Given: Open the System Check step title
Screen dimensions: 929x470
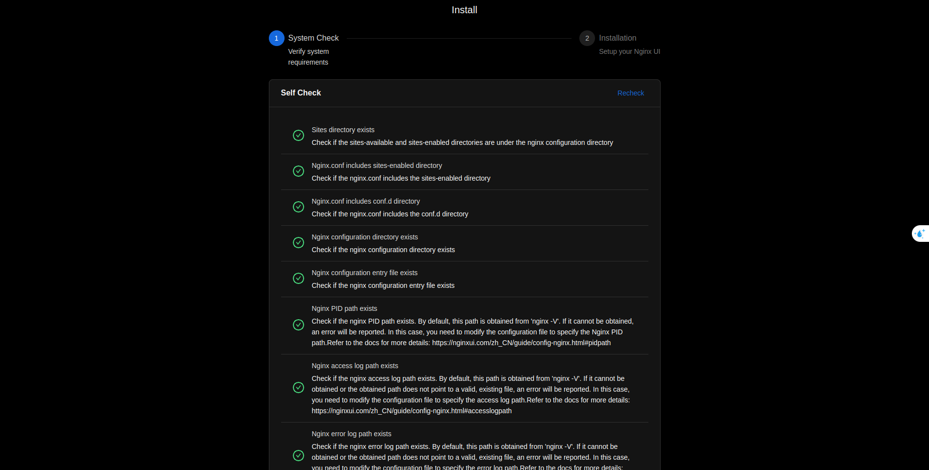Looking at the screenshot, I should (313, 38).
